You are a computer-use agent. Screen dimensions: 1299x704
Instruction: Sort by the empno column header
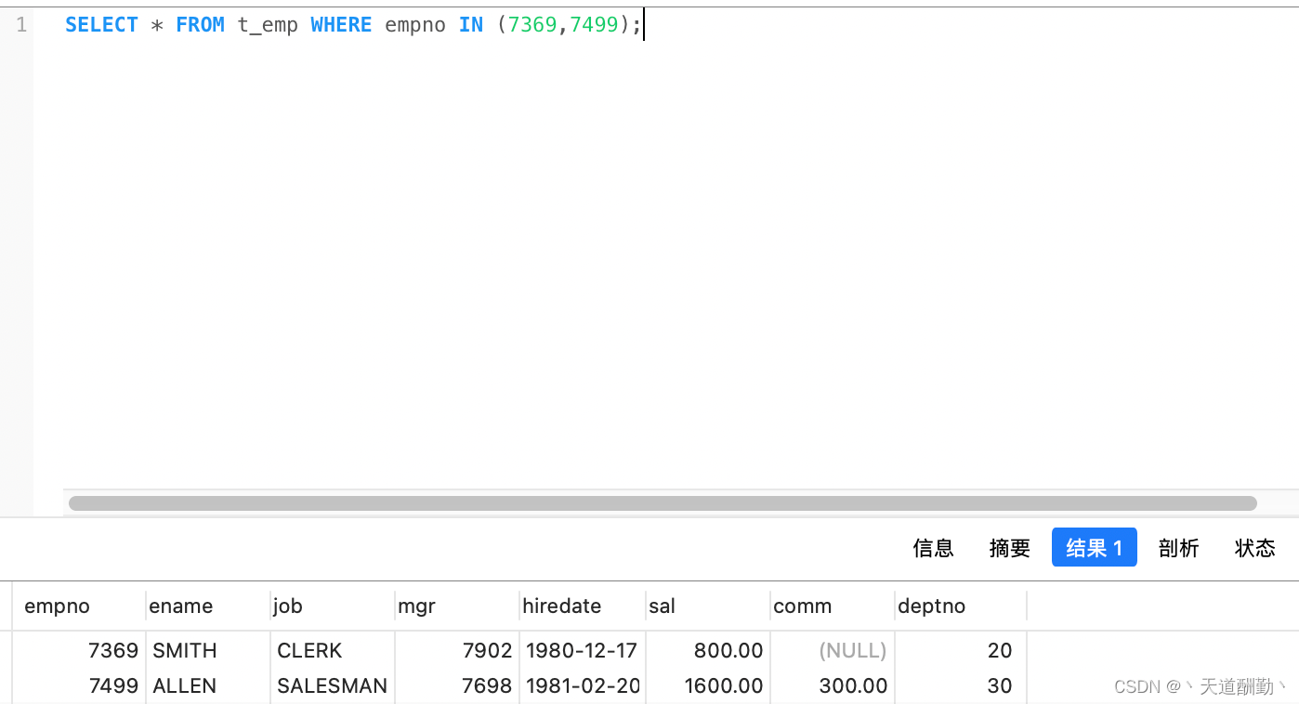coord(56,606)
